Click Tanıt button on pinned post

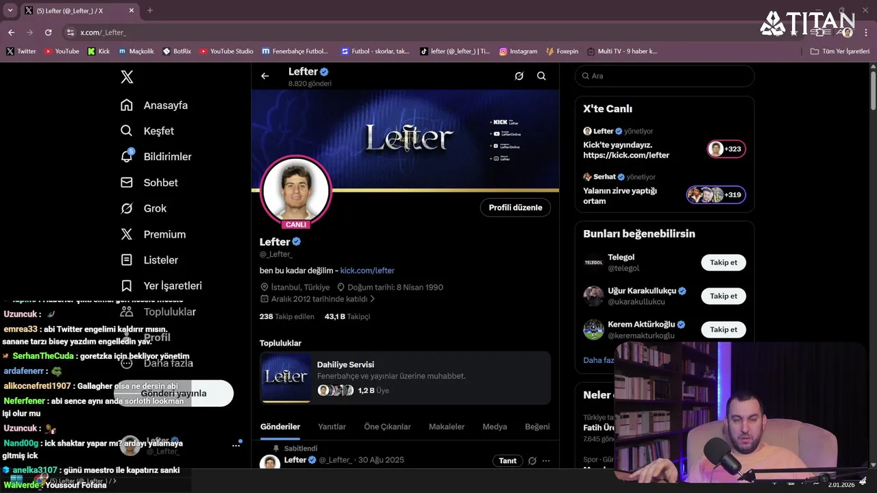pos(508,461)
